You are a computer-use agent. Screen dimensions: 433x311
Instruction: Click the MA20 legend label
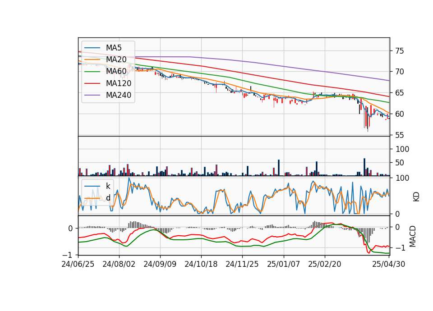point(116,59)
